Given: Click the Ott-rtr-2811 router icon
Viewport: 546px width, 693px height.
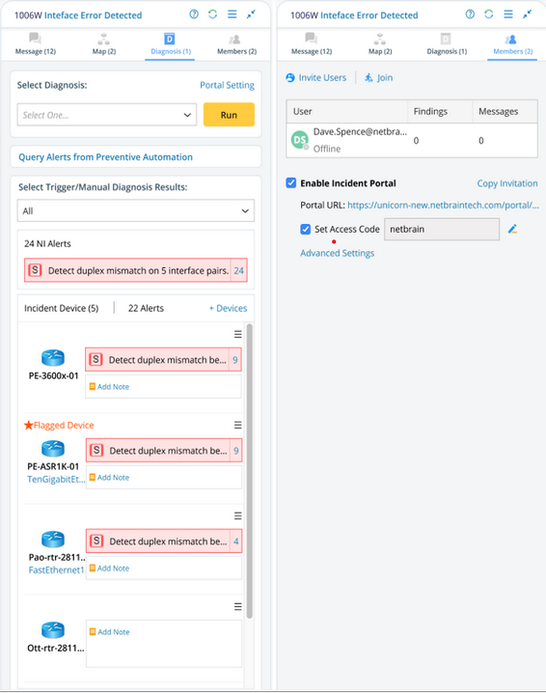Looking at the screenshot, I should coord(53,630).
